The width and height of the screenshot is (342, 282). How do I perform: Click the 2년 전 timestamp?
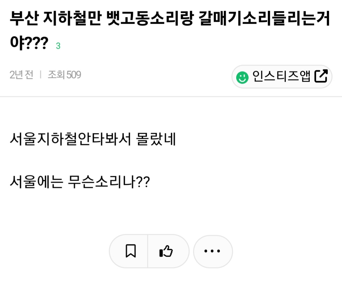21,75
